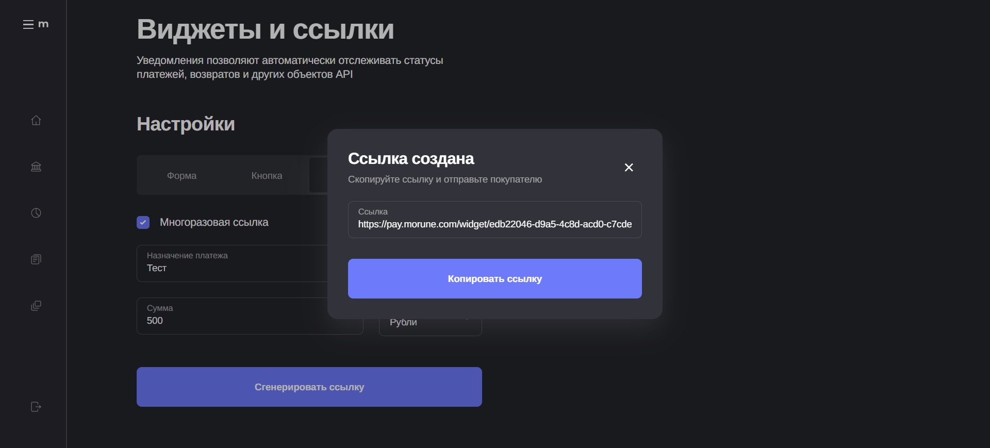Viewport: 990px width, 448px height.
Task: Click the Morune 'm' logo
Action: pyautogui.click(x=44, y=24)
